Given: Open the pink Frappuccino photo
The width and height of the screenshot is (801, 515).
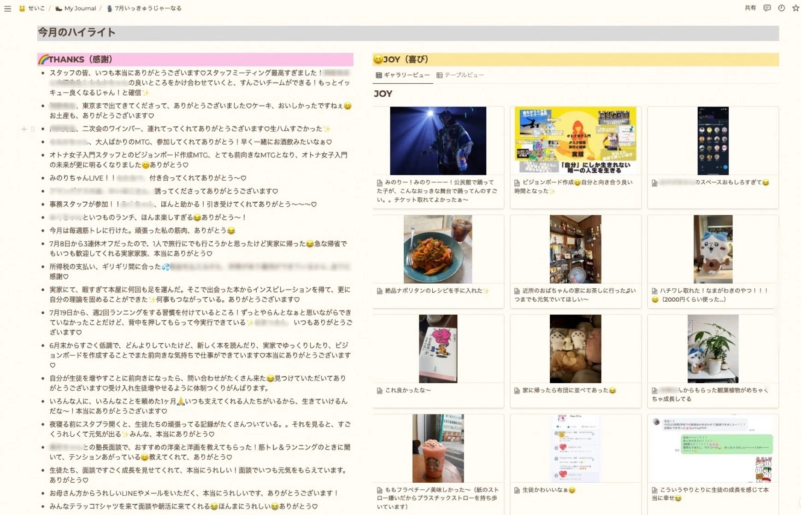Looking at the screenshot, I should [438, 448].
